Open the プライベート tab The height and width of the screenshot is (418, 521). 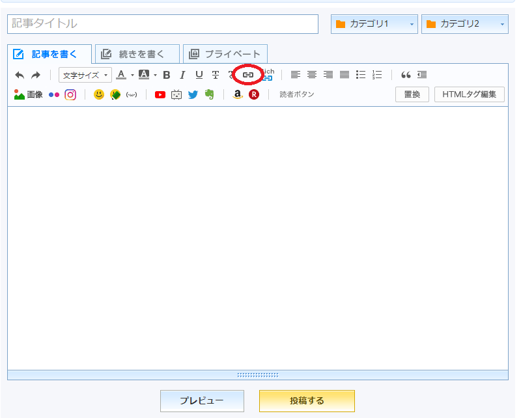225,54
